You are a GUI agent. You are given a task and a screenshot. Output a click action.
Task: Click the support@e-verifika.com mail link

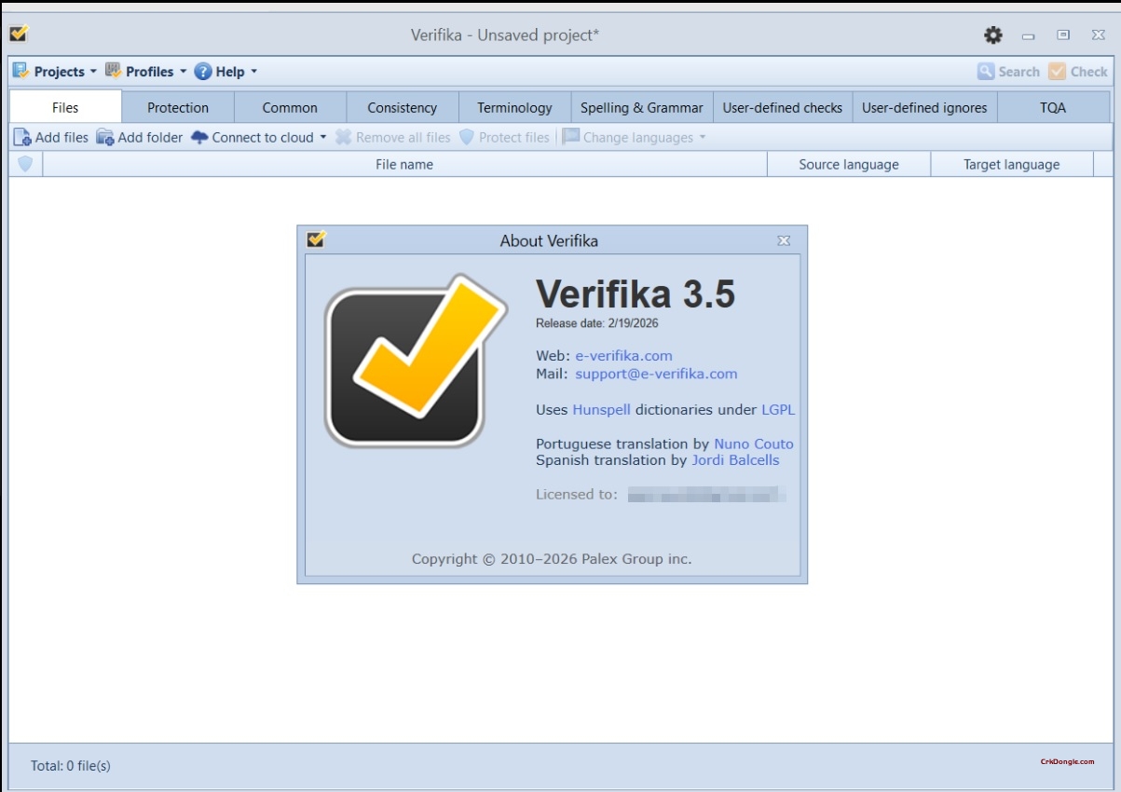click(656, 374)
